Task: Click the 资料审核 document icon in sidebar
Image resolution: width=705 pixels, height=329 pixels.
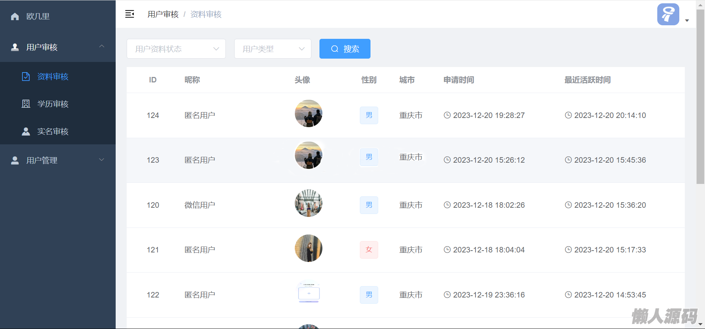Action: (x=26, y=77)
